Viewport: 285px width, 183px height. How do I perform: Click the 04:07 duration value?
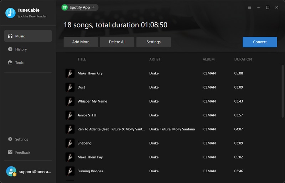click(x=239, y=129)
